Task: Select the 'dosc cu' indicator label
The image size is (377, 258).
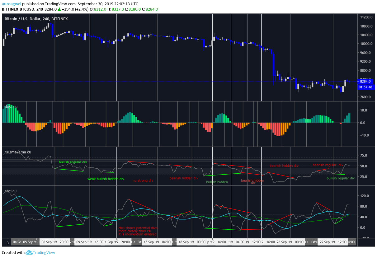Action: [x=11, y=107]
